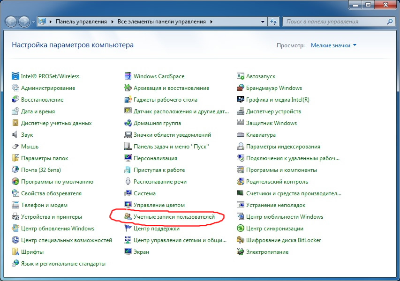
Task: Open the Распознавание речи microphone icon
Action: (128, 182)
